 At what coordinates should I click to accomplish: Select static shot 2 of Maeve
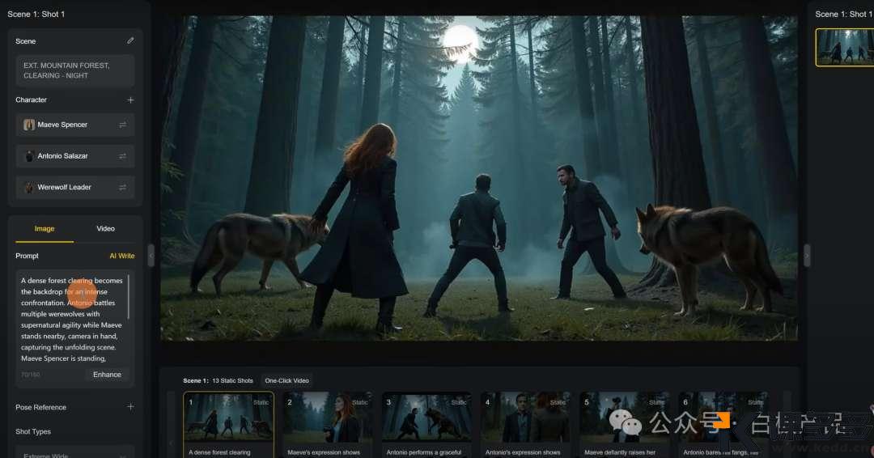(x=327, y=418)
